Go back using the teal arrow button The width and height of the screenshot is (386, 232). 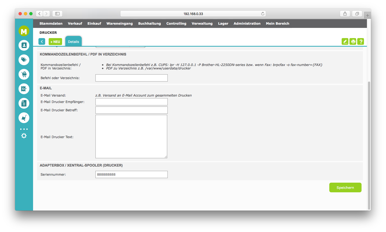coord(42,42)
